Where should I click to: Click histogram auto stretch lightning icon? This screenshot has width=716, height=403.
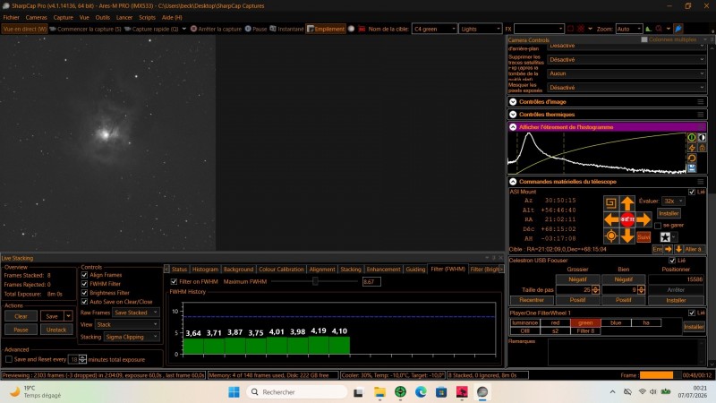(692, 148)
